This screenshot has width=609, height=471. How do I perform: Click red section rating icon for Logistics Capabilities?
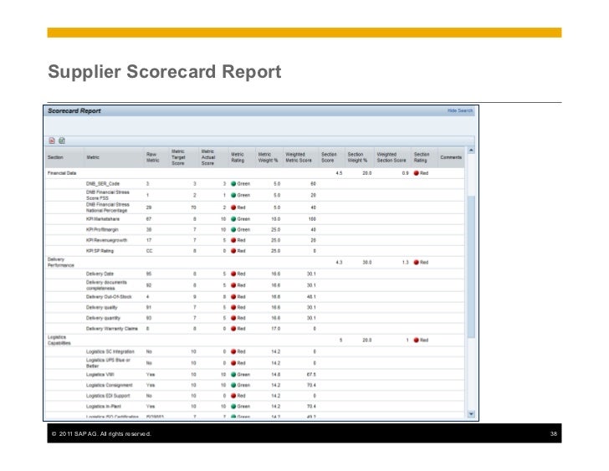click(417, 340)
